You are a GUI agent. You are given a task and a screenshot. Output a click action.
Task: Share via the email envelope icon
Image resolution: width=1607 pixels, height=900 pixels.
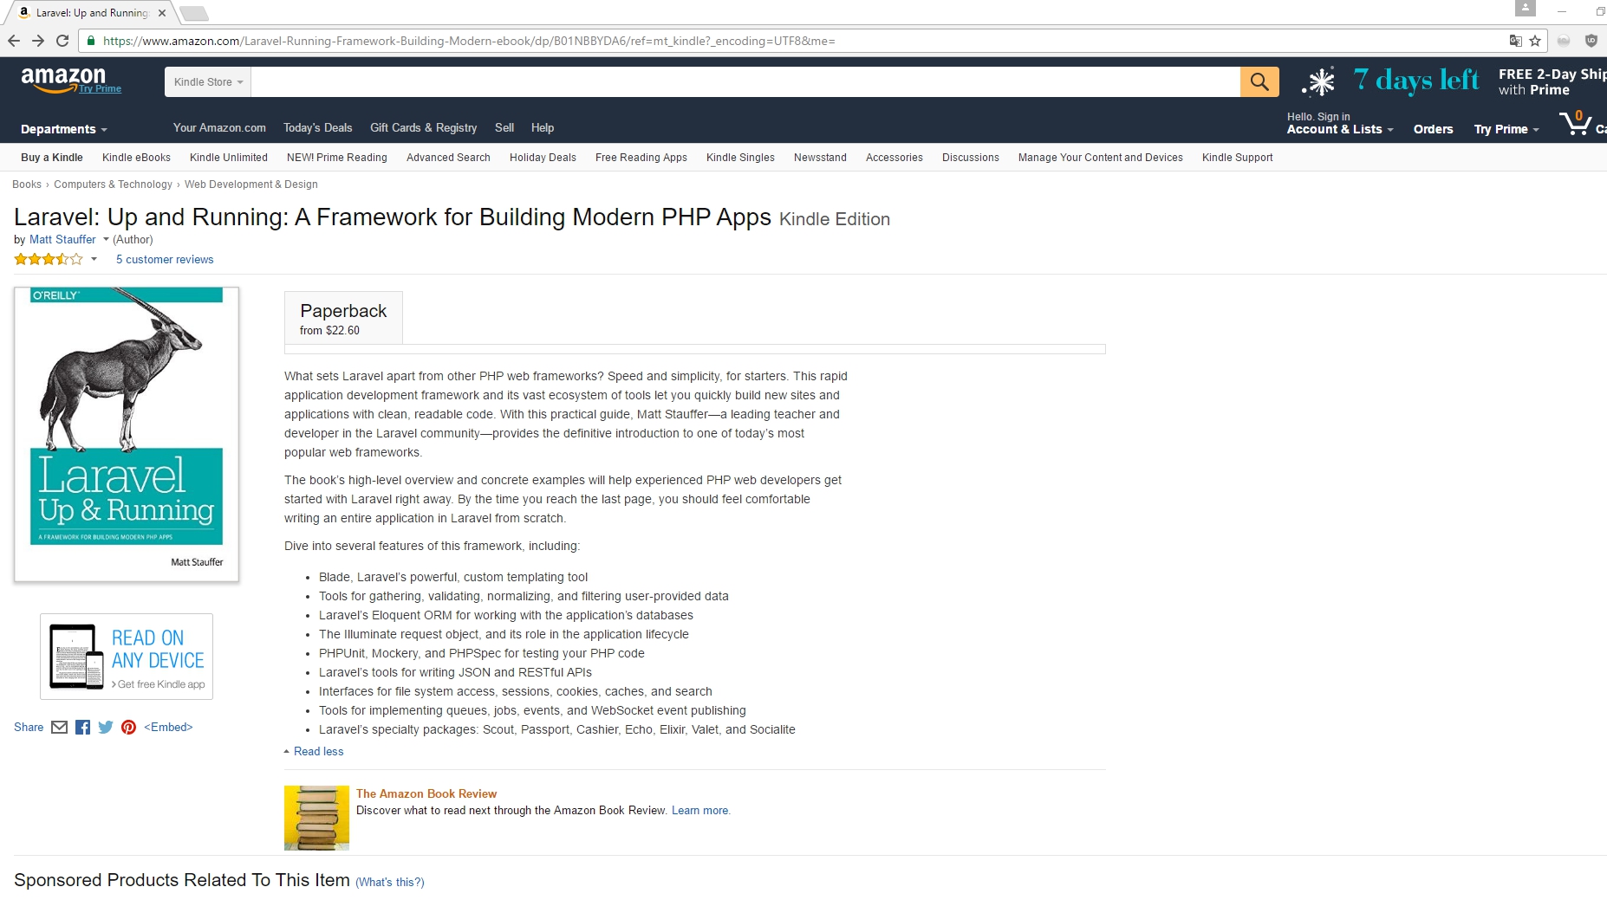click(x=59, y=728)
